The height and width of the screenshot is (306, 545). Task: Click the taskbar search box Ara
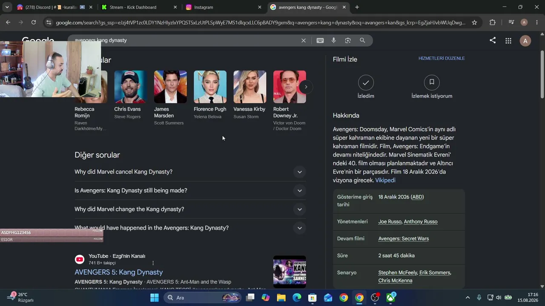(203, 297)
